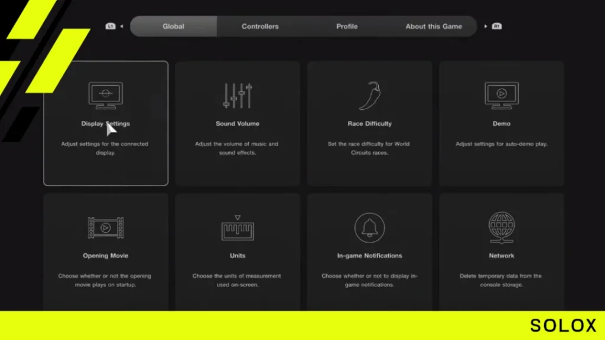
Task: Click the Display Settings monitor icon
Action: [x=105, y=95]
